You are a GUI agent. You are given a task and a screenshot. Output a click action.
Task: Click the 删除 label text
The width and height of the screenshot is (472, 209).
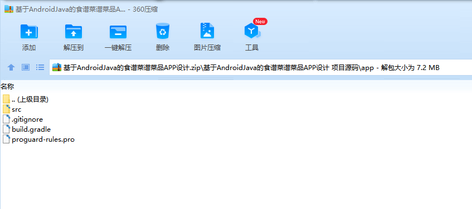(163, 47)
